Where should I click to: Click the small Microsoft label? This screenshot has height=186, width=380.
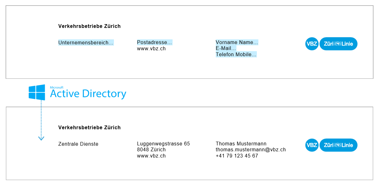pyautogui.click(x=57, y=87)
